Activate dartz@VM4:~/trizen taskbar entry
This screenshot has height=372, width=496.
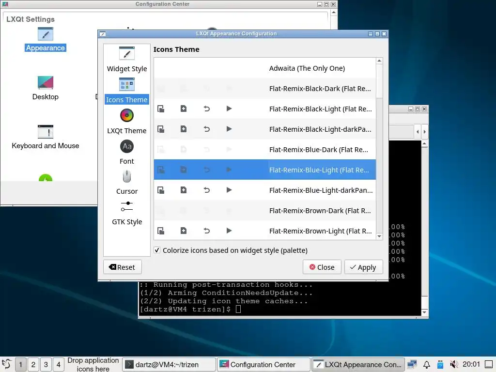(169, 364)
